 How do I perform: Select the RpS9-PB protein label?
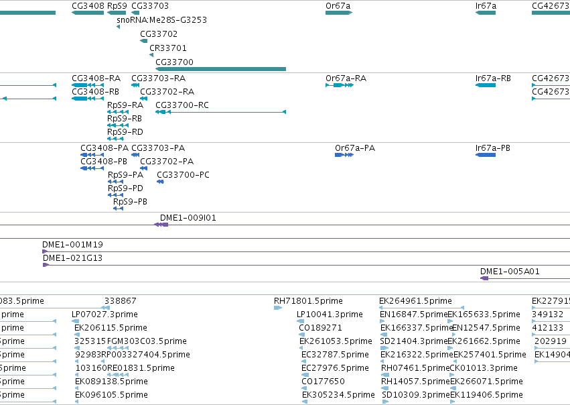pos(130,202)
